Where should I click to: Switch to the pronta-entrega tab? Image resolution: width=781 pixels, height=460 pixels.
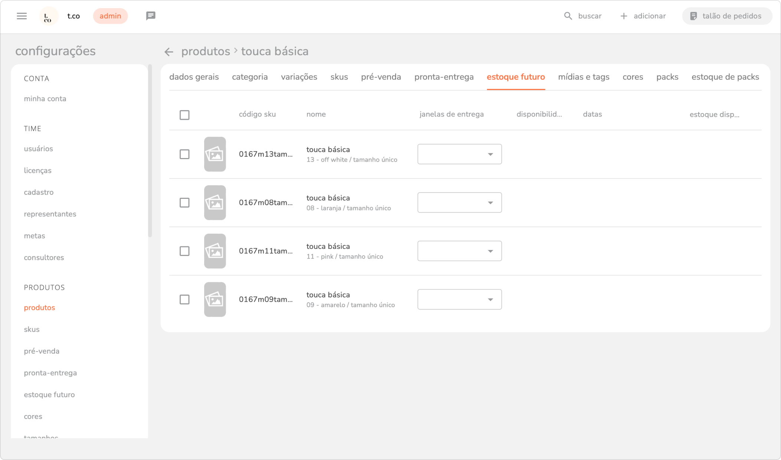pos(444,77)
